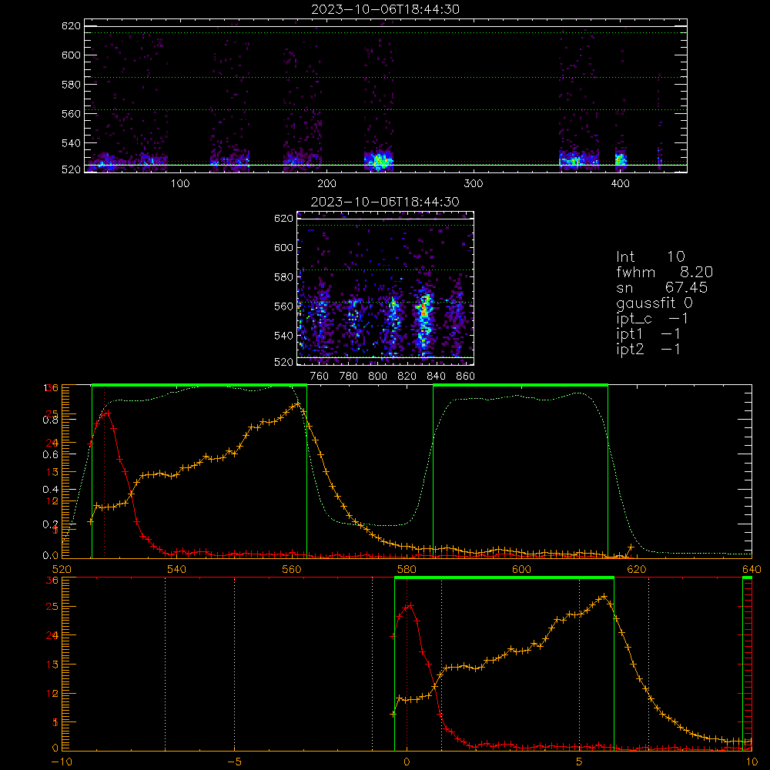Click x-axis label 820 on middle spectrogram
The image size is (770, 770).
407,377
